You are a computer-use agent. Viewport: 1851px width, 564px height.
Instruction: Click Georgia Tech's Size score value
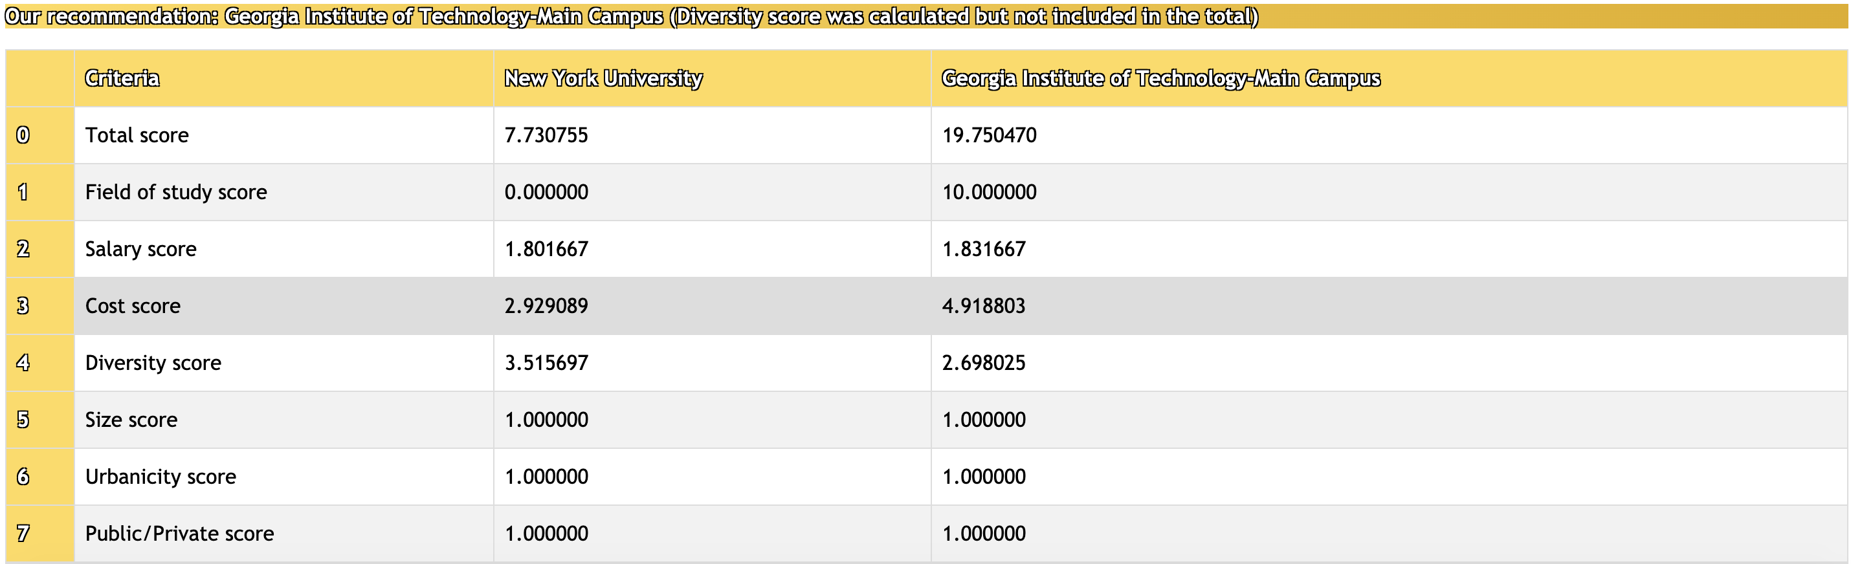(984, 420)
